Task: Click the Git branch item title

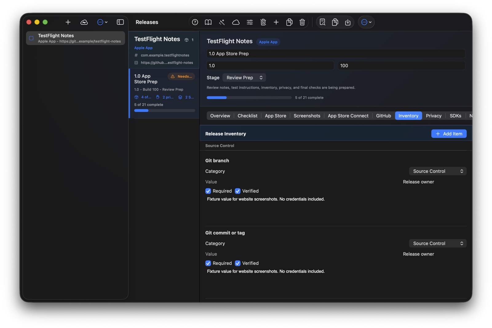Action: tap(217, 161)
